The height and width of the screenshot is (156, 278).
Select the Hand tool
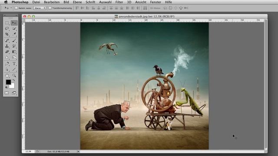pos(7,76)
